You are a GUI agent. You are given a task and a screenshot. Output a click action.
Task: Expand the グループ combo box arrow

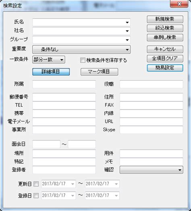127,40
